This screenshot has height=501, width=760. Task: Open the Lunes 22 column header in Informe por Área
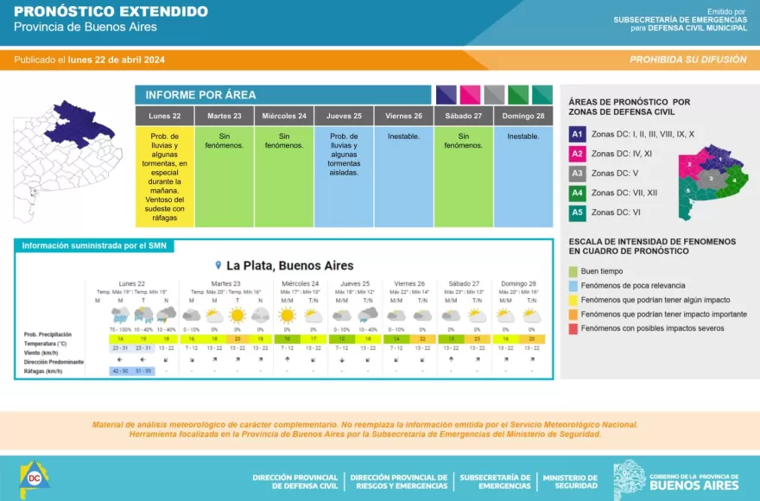coord(165,116)
